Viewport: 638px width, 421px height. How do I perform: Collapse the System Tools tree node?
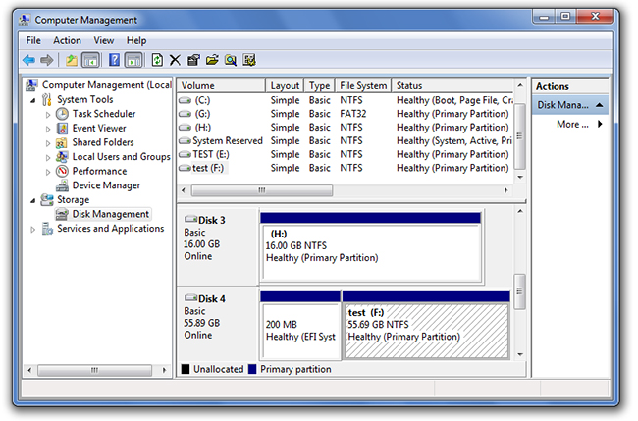pos(34,100)
